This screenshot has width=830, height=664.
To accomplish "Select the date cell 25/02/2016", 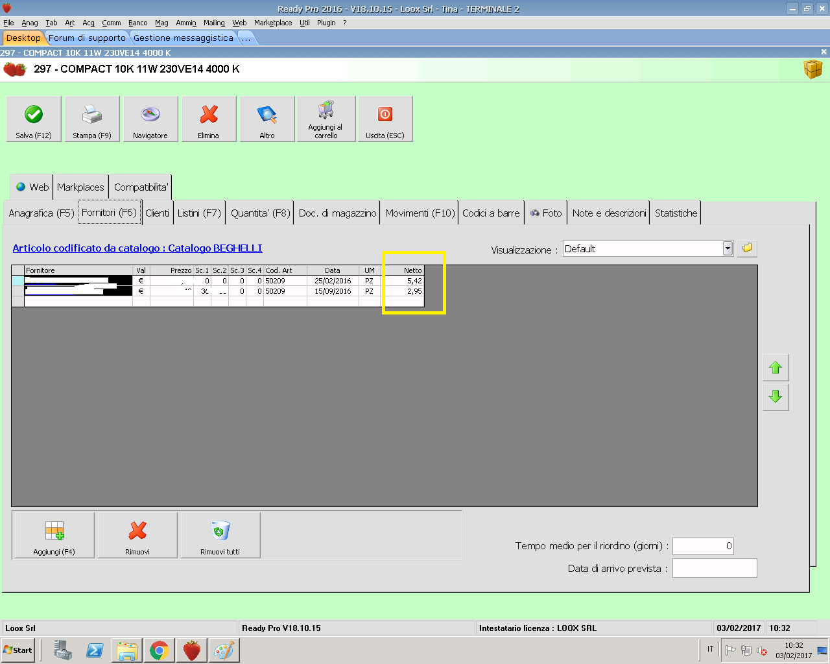I will (333, 281).
